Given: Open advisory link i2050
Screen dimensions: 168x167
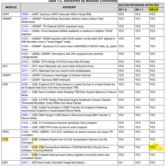Looking at the screenshot, I should point(25,85).
